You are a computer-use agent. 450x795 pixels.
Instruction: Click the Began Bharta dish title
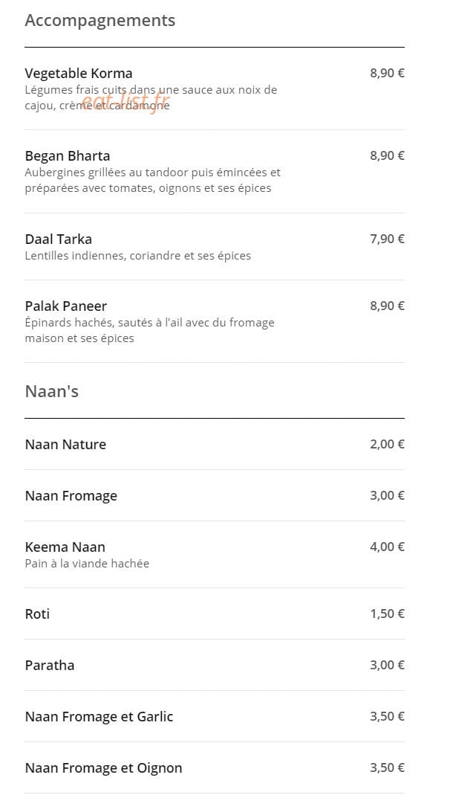(68, 155)
